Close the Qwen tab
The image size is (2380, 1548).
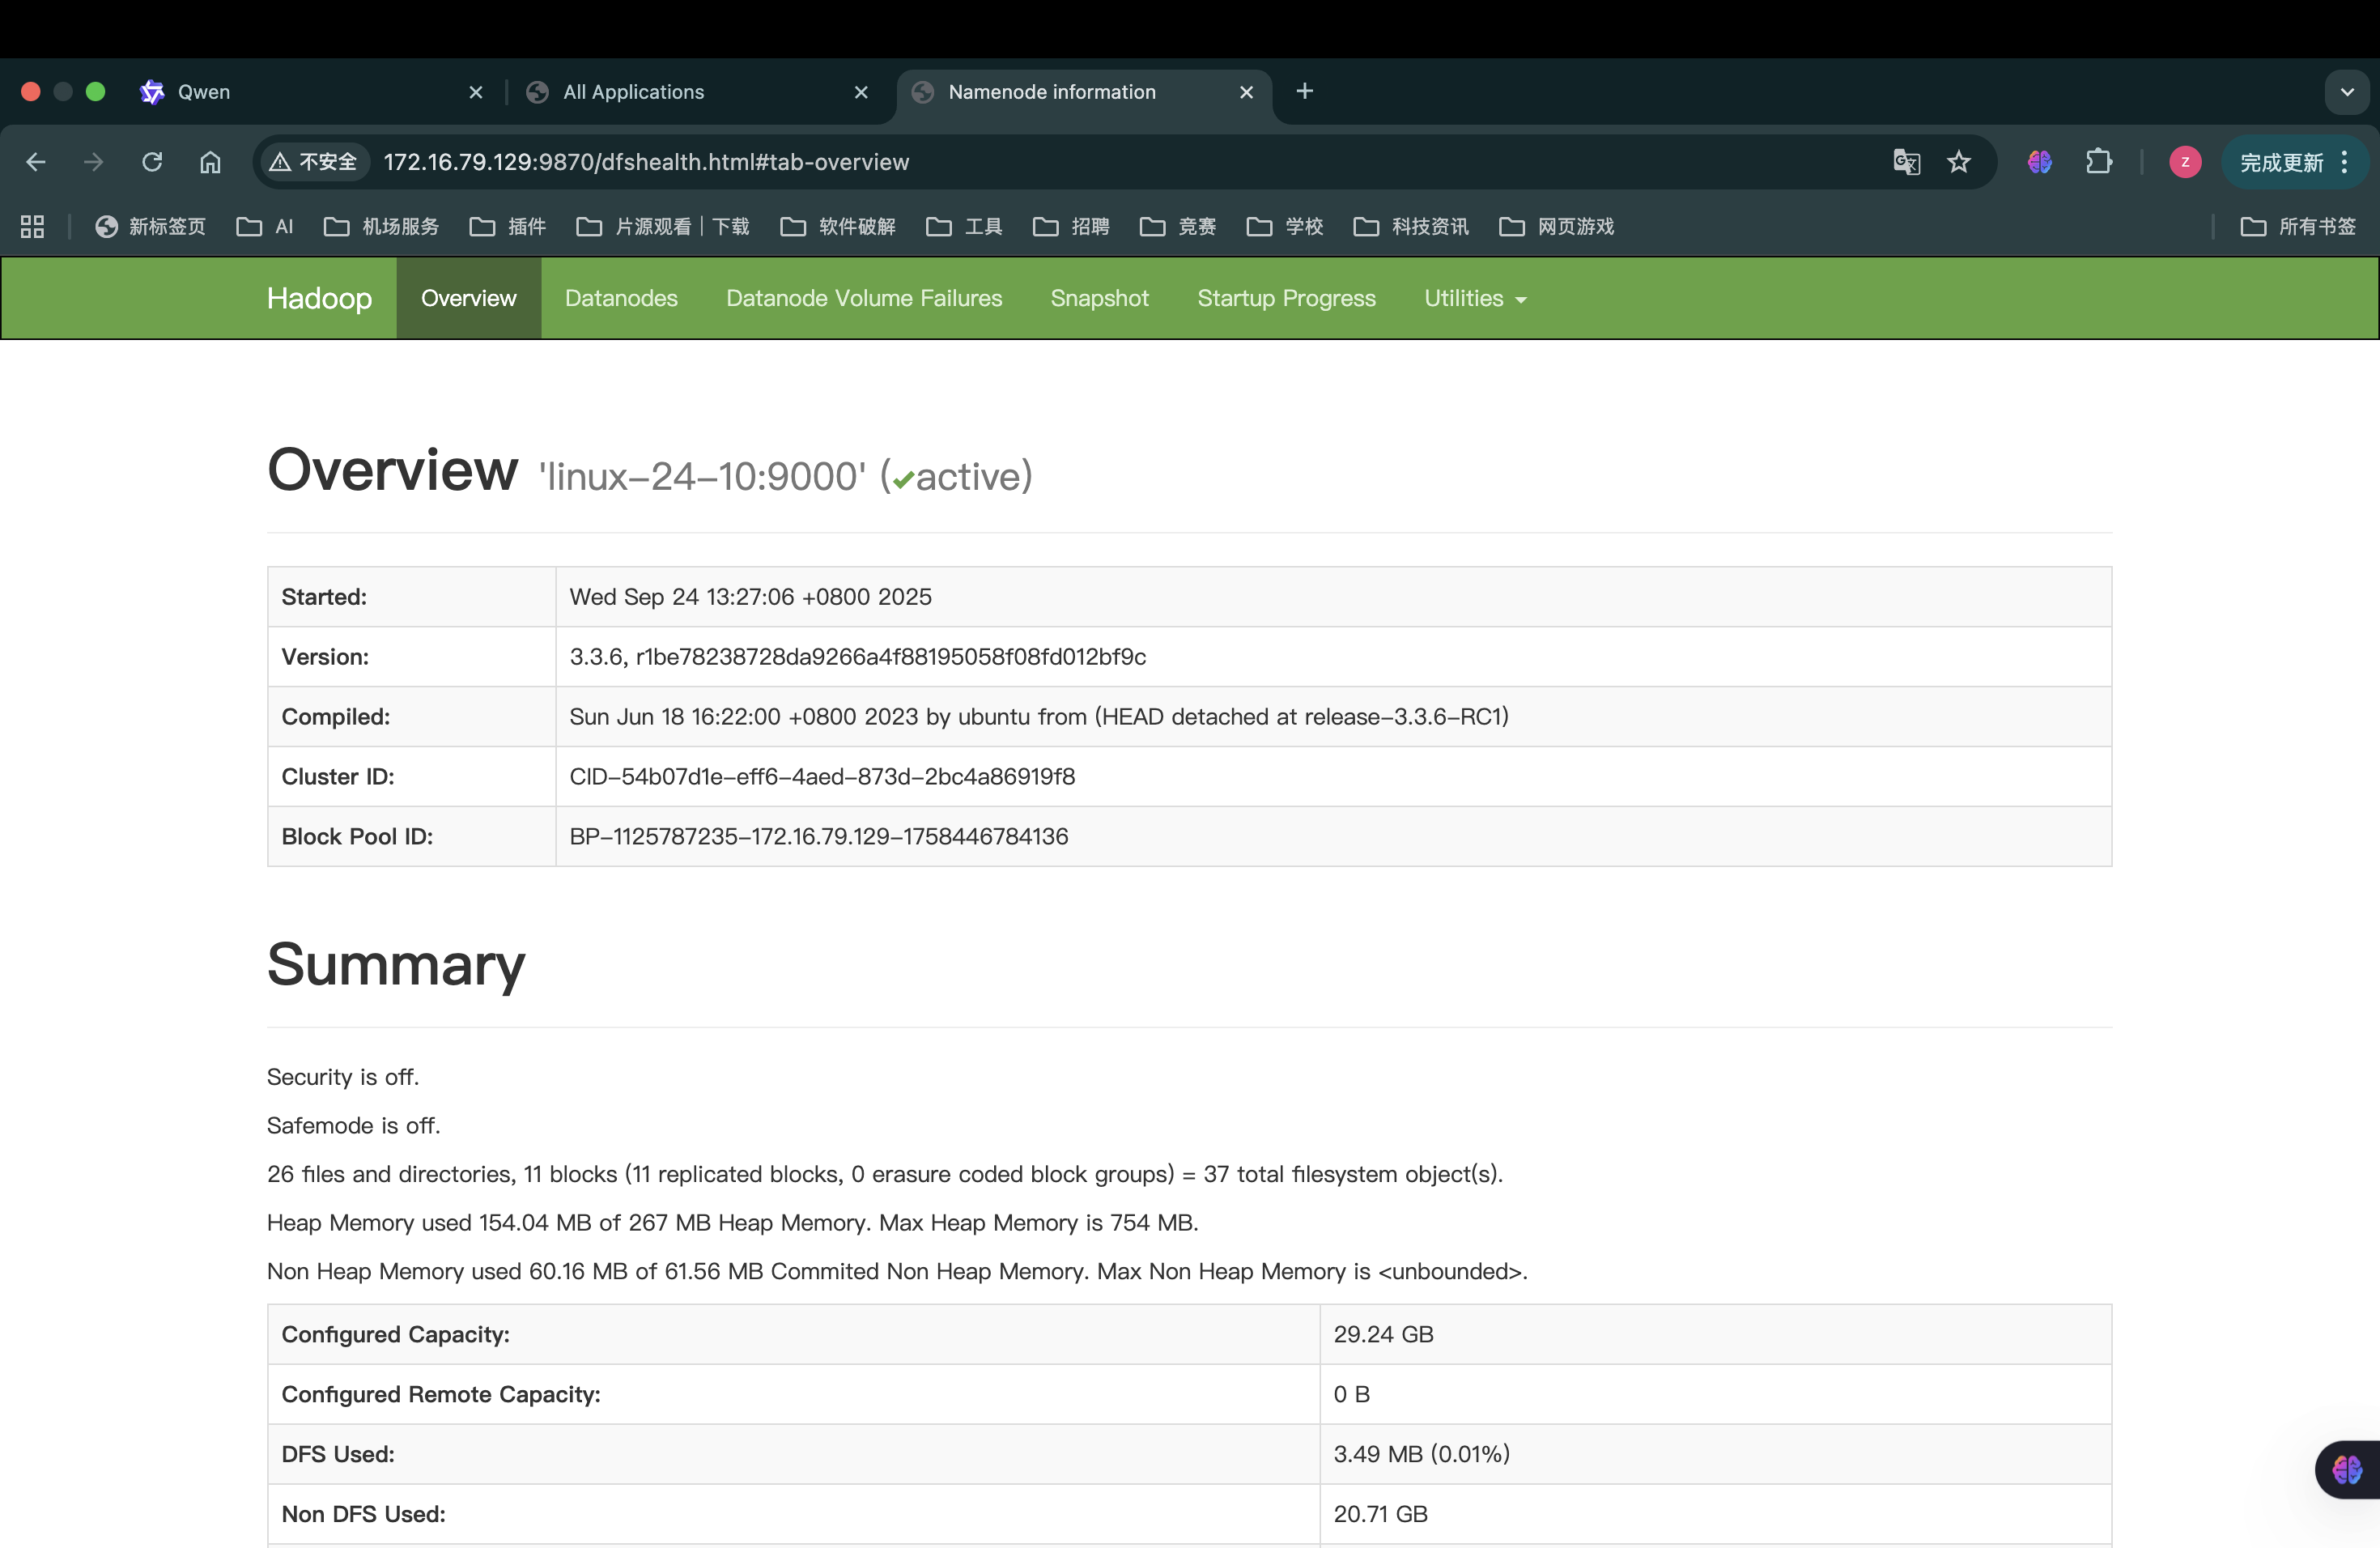476,92
